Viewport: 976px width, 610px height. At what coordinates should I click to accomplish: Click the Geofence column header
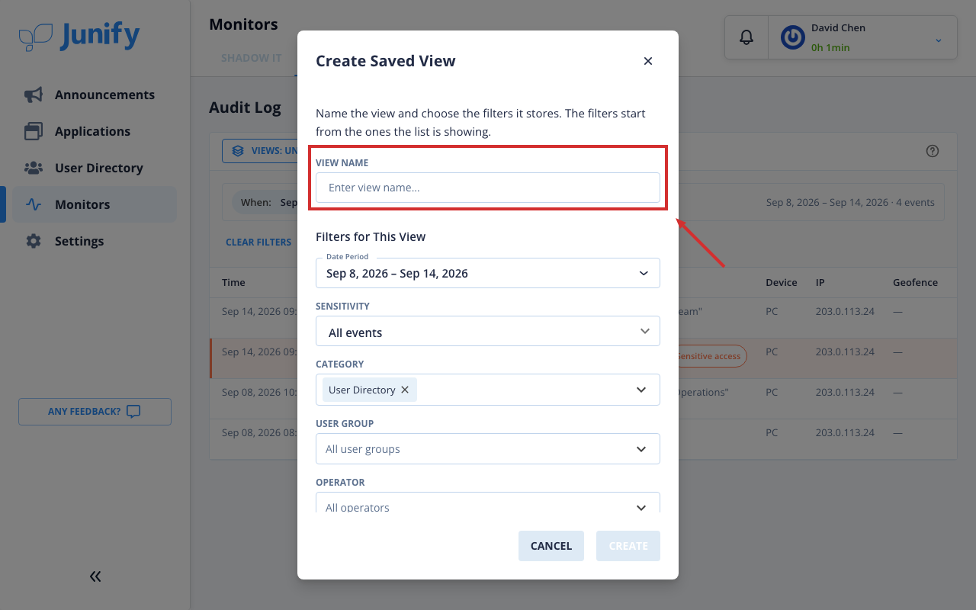916,282
